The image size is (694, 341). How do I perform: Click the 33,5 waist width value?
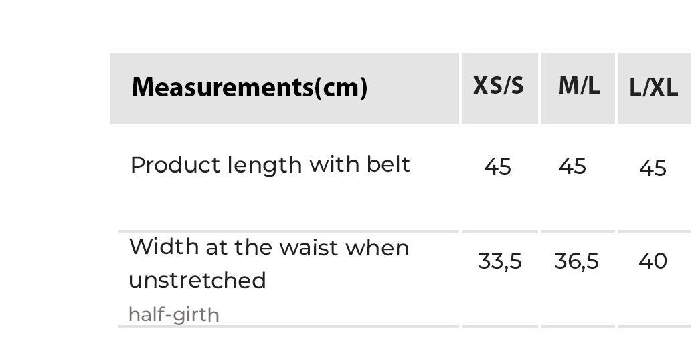[500, 261]
